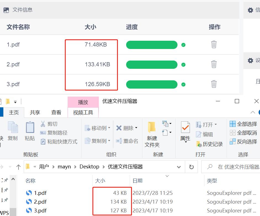Open the compressor settings gear icon
260x216 pixels.
point(250,61)
